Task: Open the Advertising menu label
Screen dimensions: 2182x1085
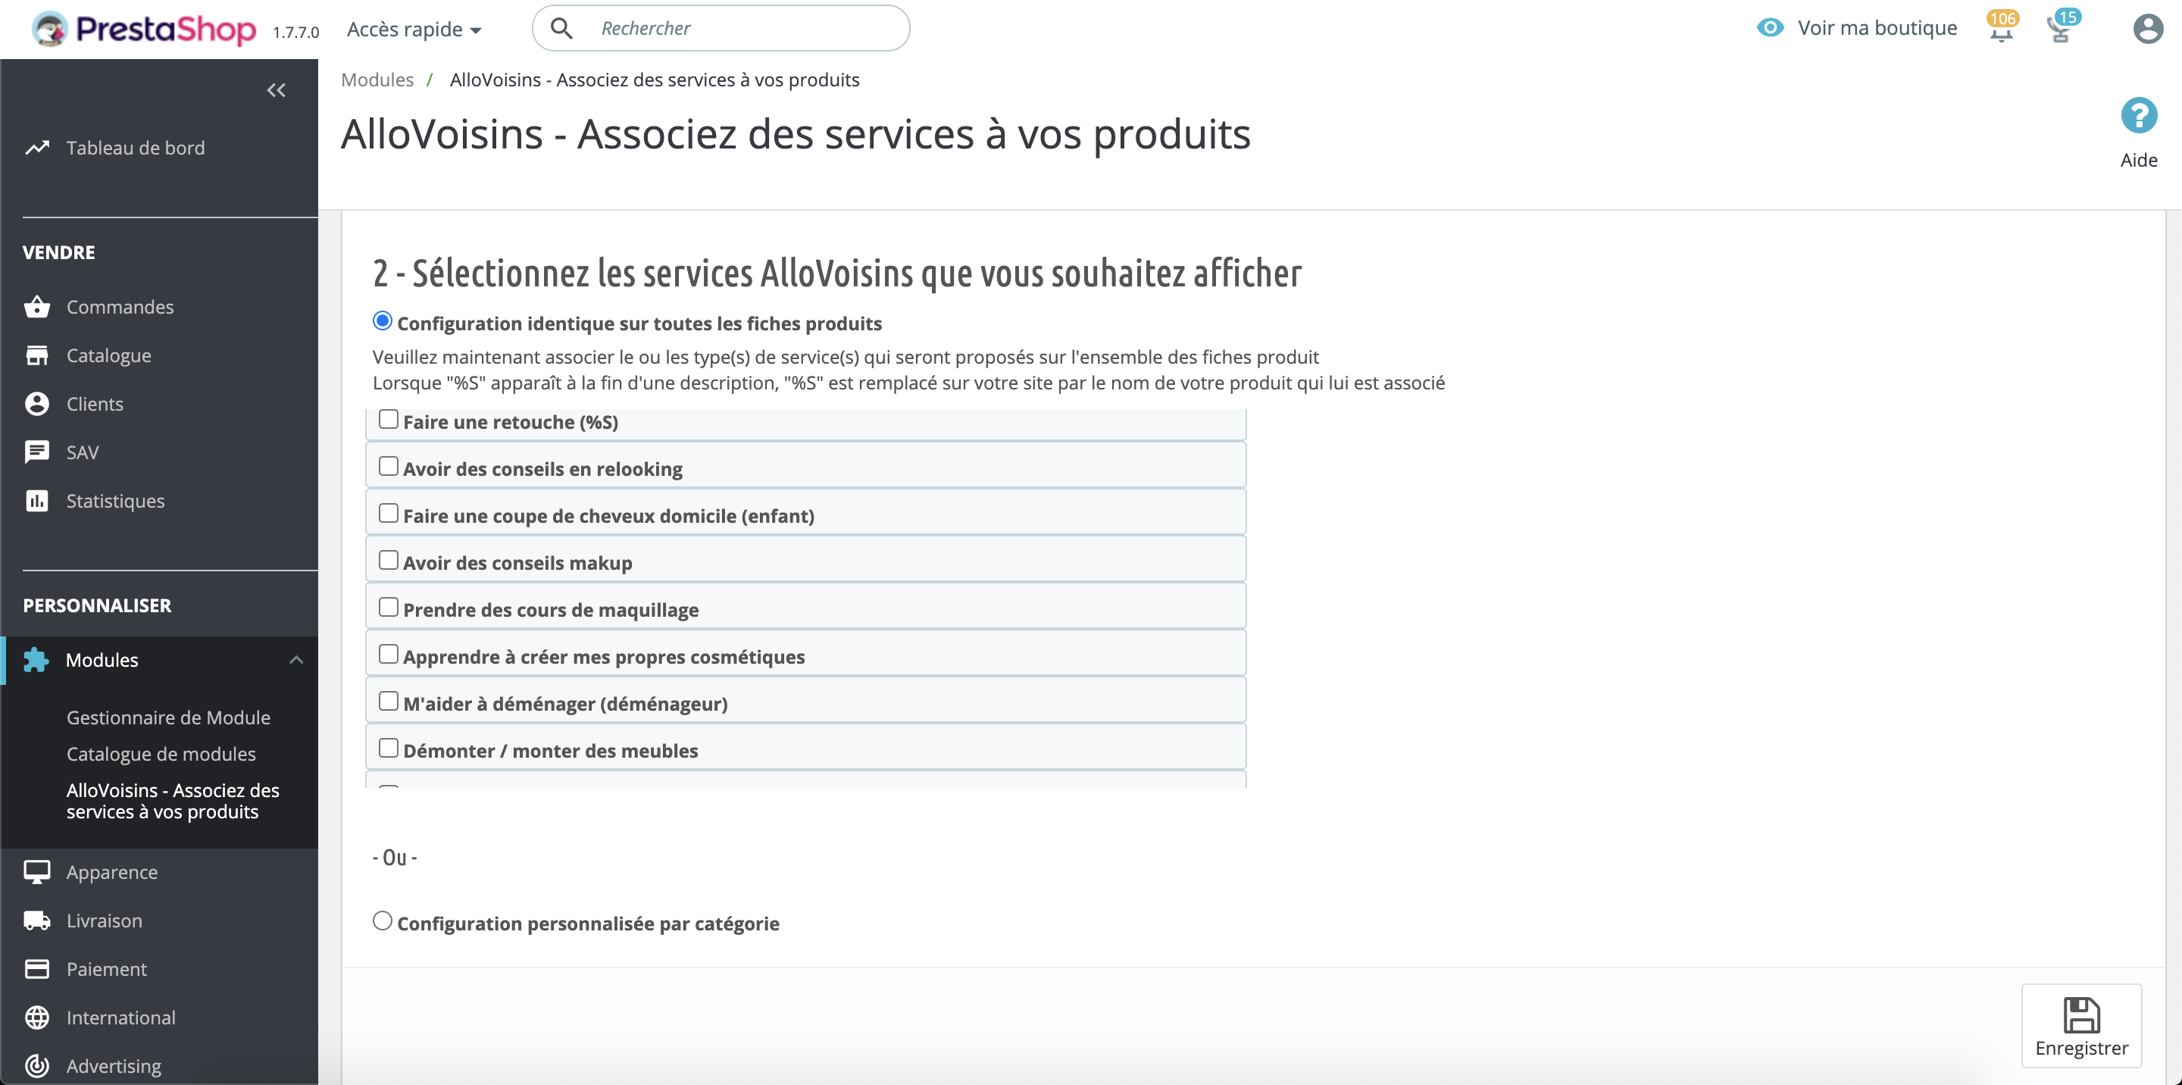Action: pyautogui.click(x=114, y=1066)
